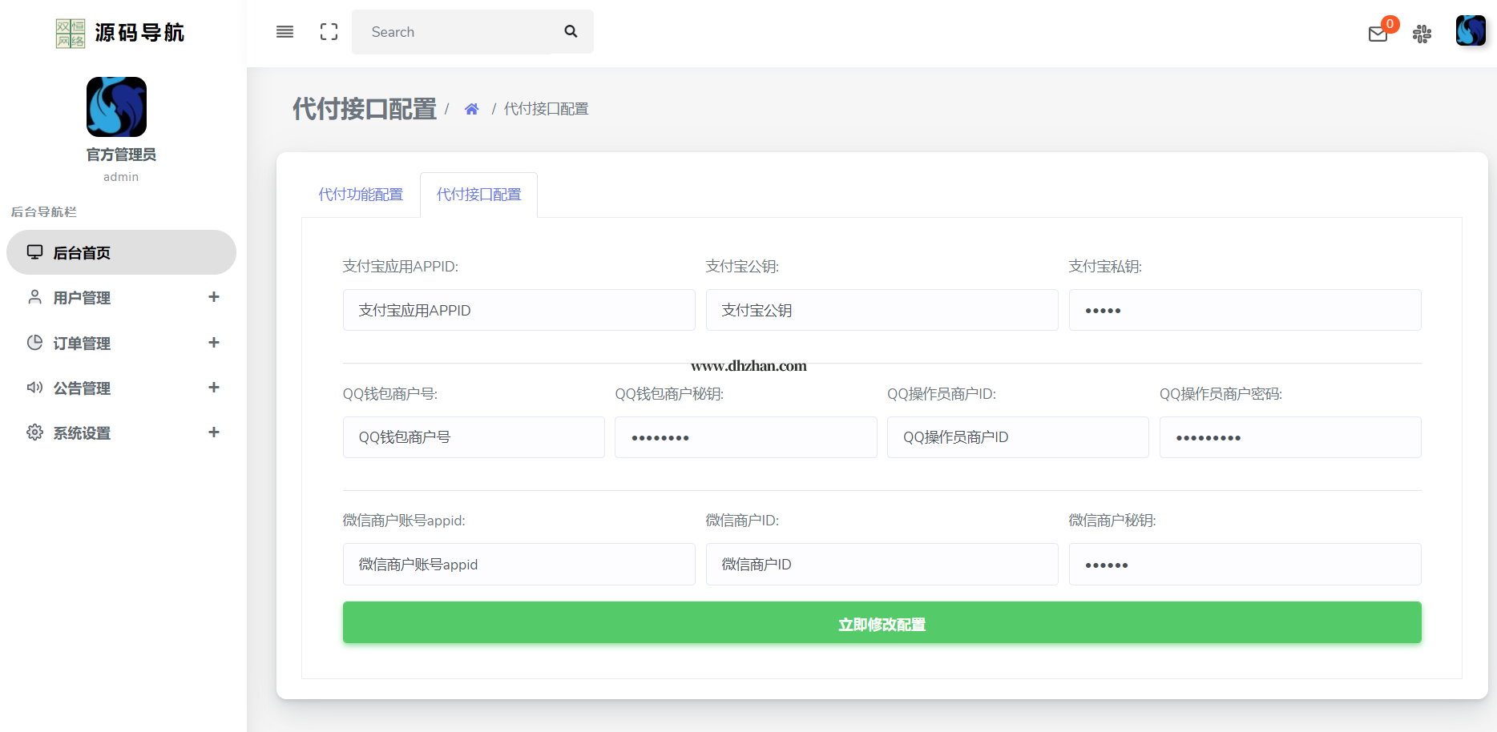The width and height of the screenshot is (1497, 732).
Task: Click the home icon in breadcrumb
Action: coord(471,109)
